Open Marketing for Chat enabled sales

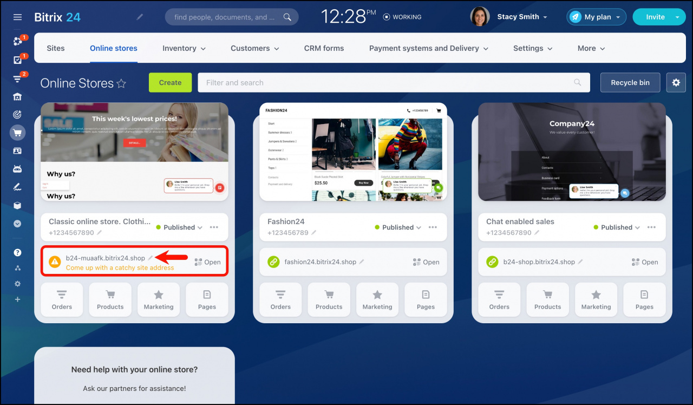596,299
